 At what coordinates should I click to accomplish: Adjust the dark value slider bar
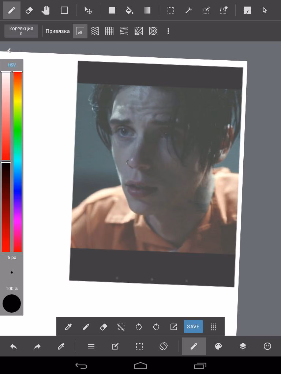(6, 207)
